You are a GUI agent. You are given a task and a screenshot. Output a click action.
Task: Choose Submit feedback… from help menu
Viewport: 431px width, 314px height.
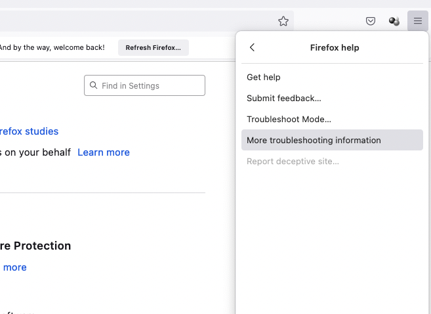click(332, 99)
